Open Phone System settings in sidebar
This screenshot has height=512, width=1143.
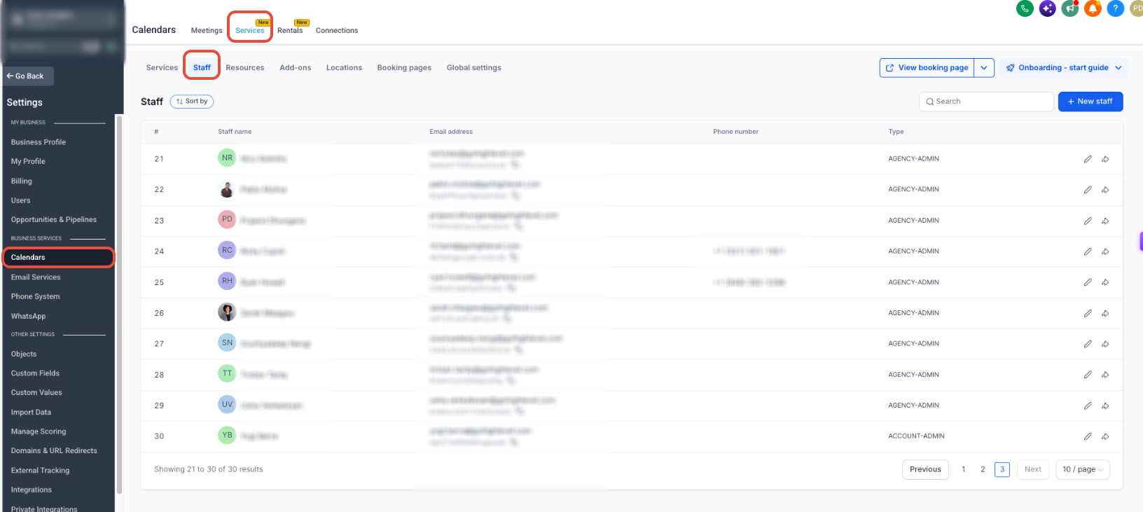(35, 297)
